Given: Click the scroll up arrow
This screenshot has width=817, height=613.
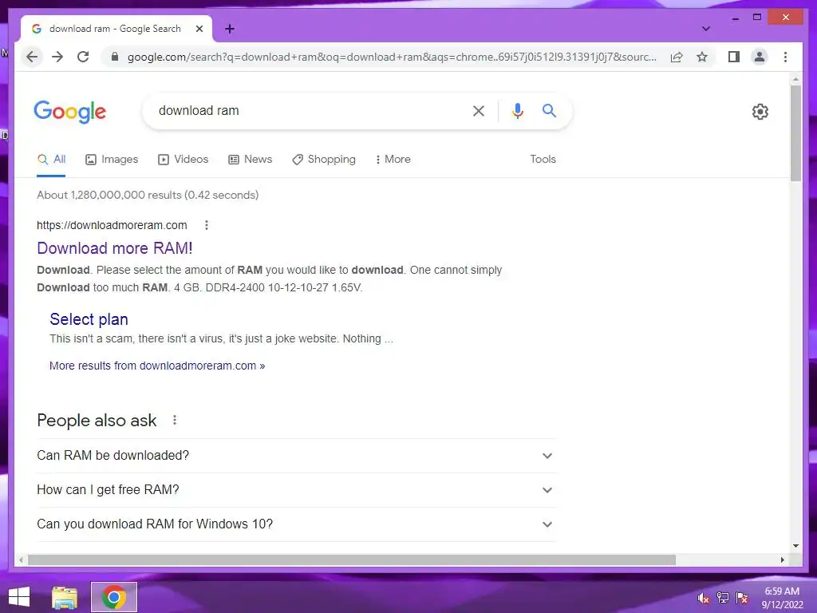Looking at the screenshot, I should pyautogui.click(x=795, y=79).
